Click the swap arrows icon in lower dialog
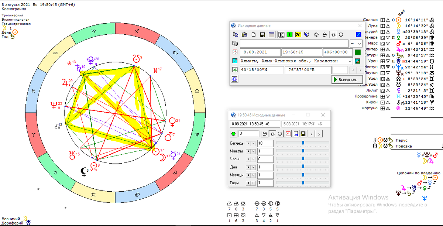 click(x=265, y=134)
